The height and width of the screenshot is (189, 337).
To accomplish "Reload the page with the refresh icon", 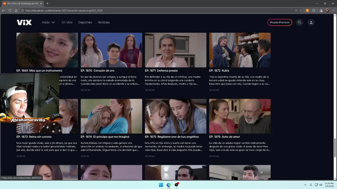I will [x=10, y=10].
